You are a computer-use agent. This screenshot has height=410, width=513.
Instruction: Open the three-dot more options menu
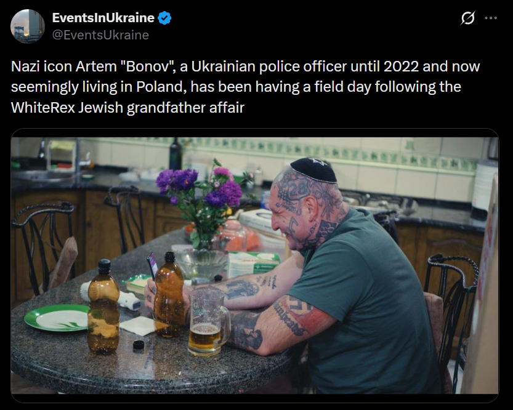click(491, 18)
